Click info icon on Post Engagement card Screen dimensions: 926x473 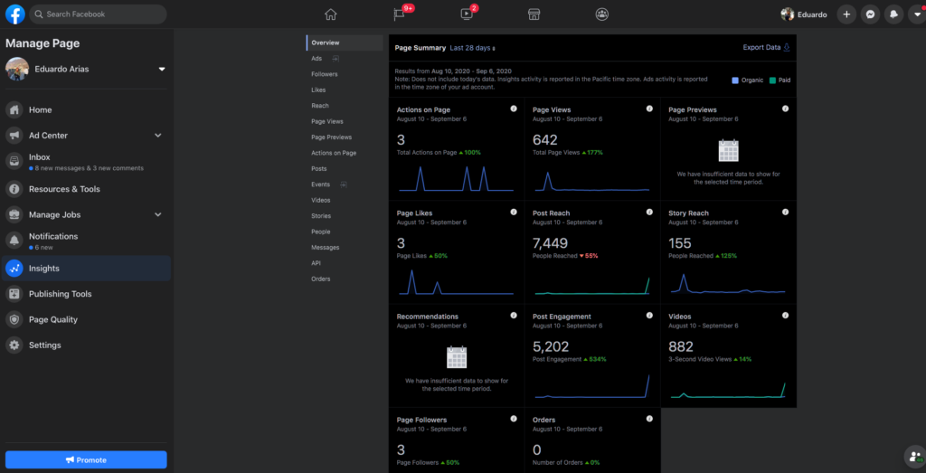coord(649,316)
